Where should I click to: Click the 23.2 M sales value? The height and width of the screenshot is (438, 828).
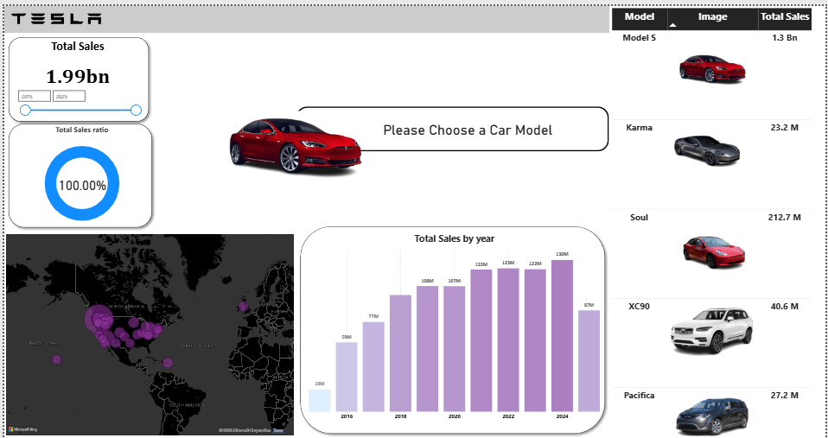pyautogui.click(x=784, y=127)
